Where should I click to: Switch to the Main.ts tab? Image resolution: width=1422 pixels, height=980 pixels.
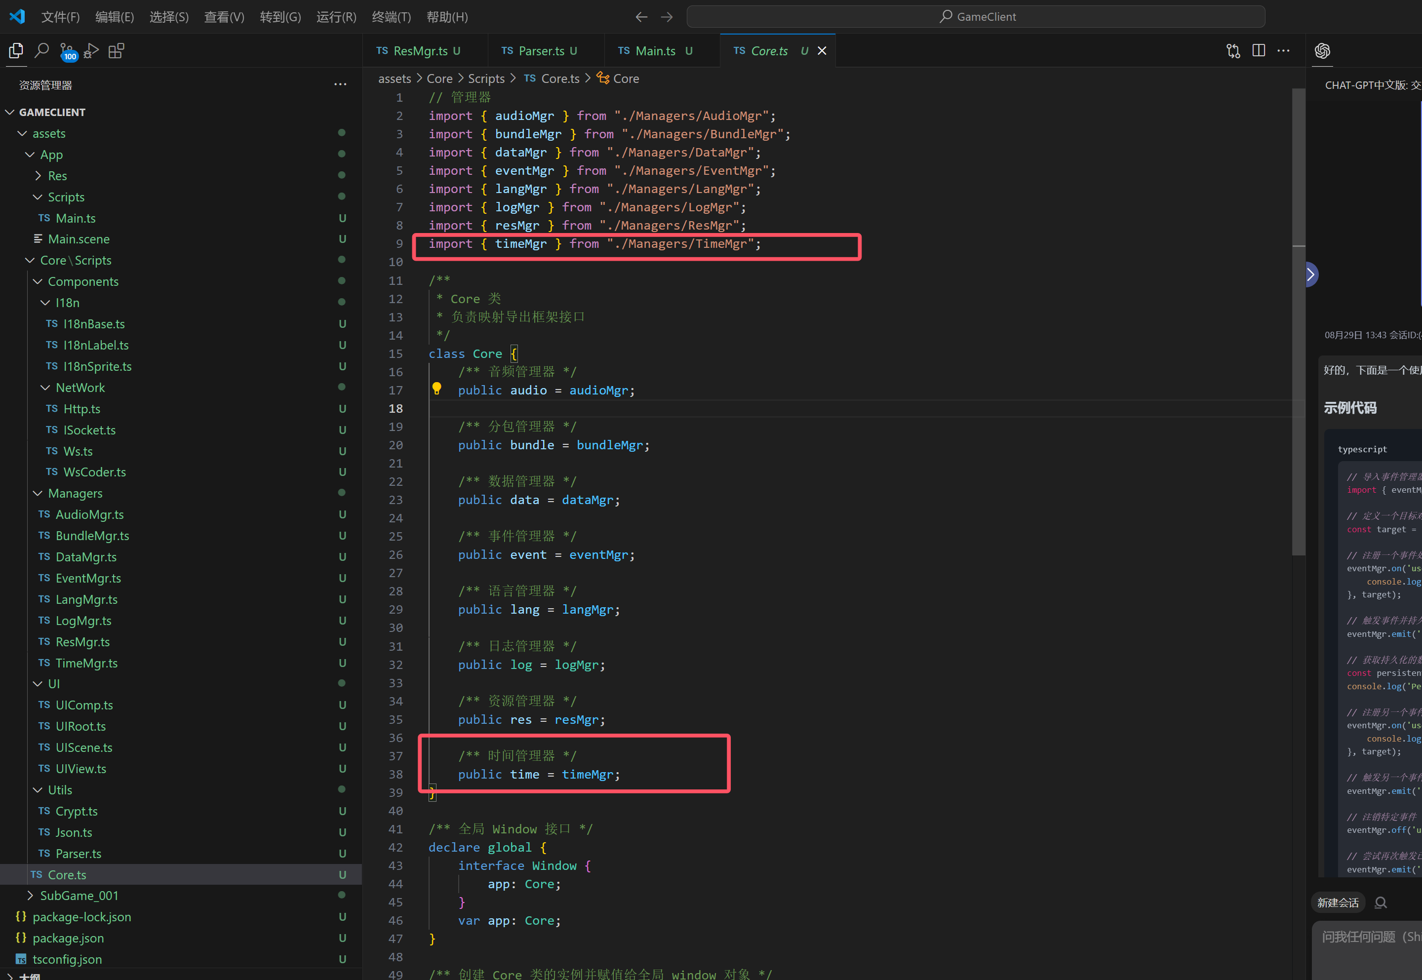coord(655,51)
